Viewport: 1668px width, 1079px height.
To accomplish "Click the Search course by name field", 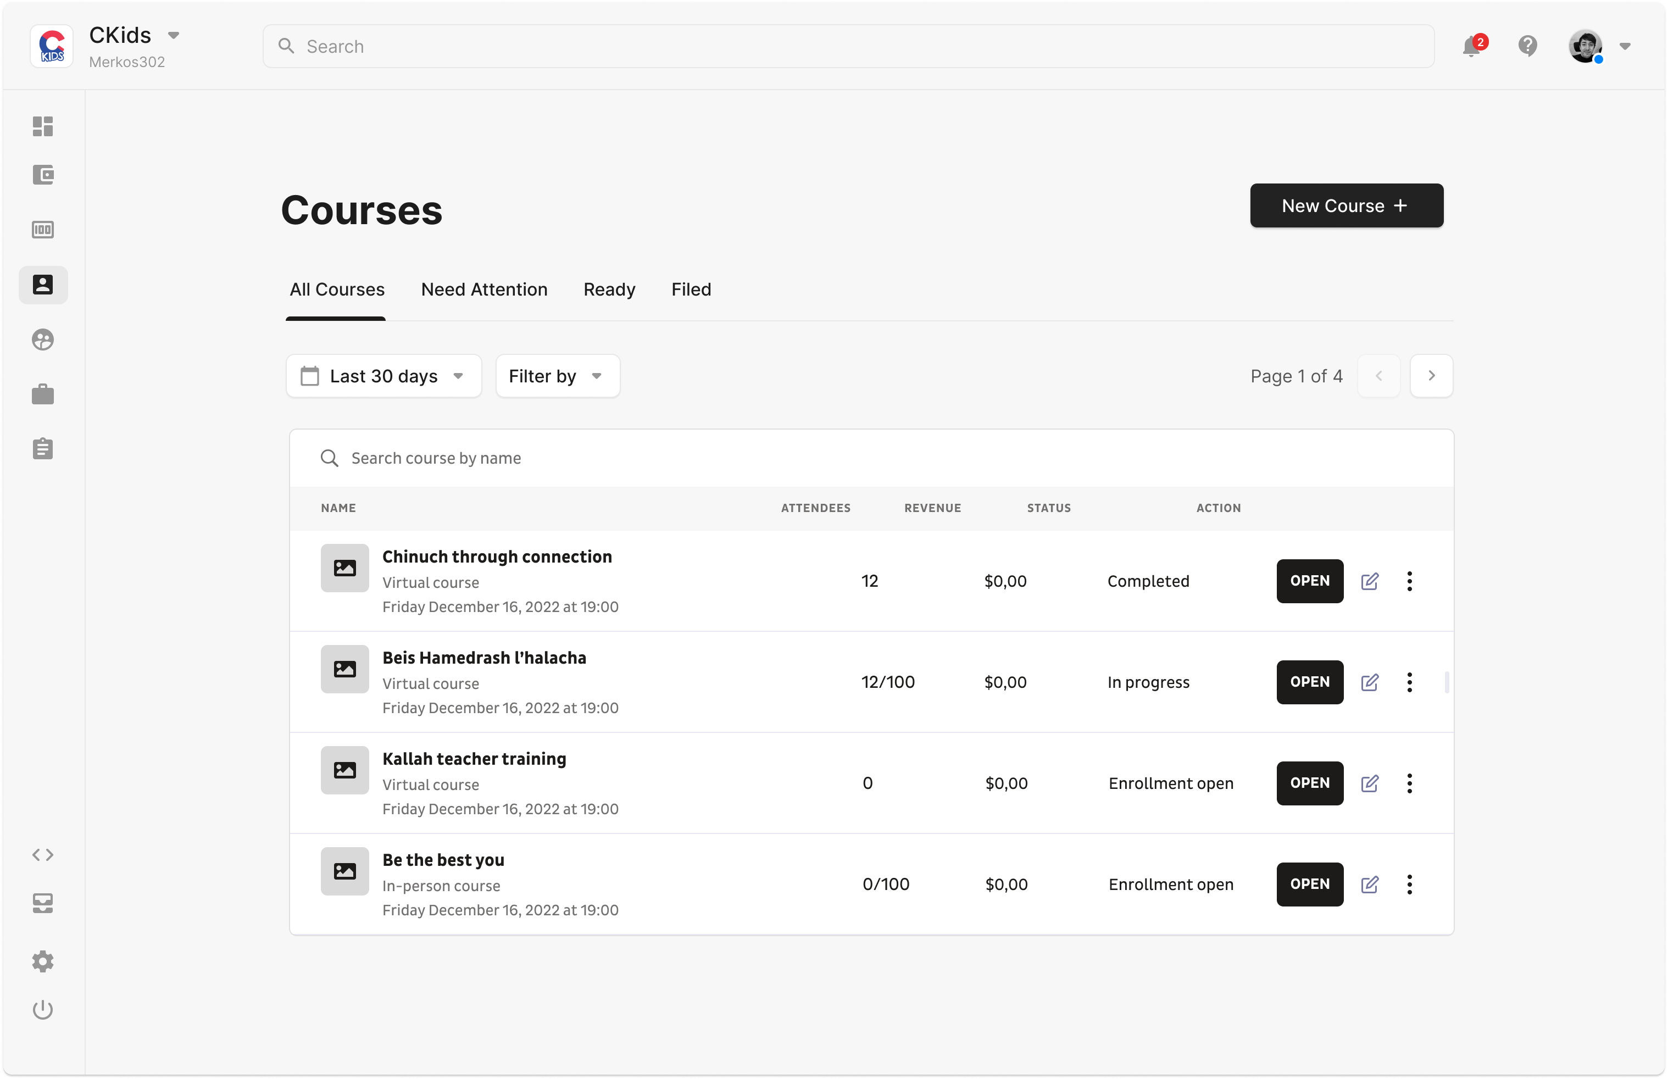I will [x=871, y=458].
